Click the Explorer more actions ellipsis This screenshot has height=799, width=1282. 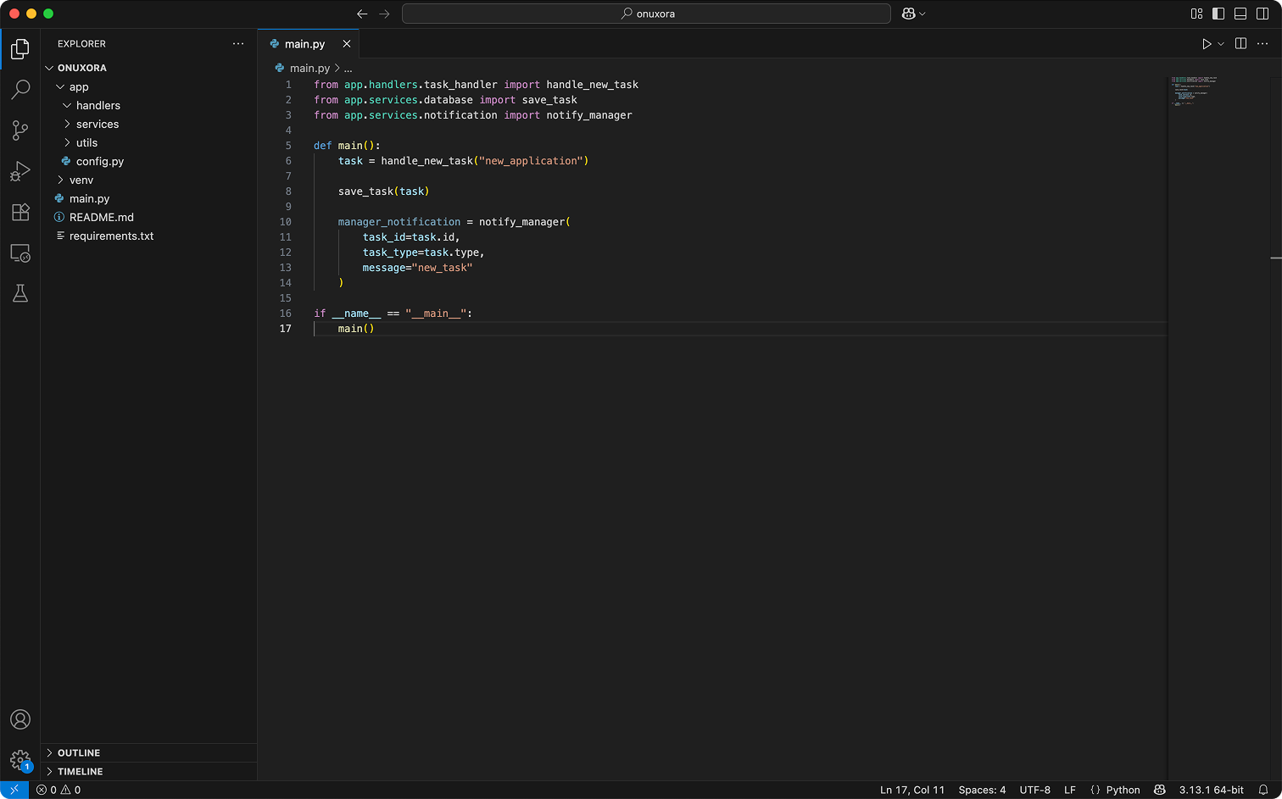(238, 44)
